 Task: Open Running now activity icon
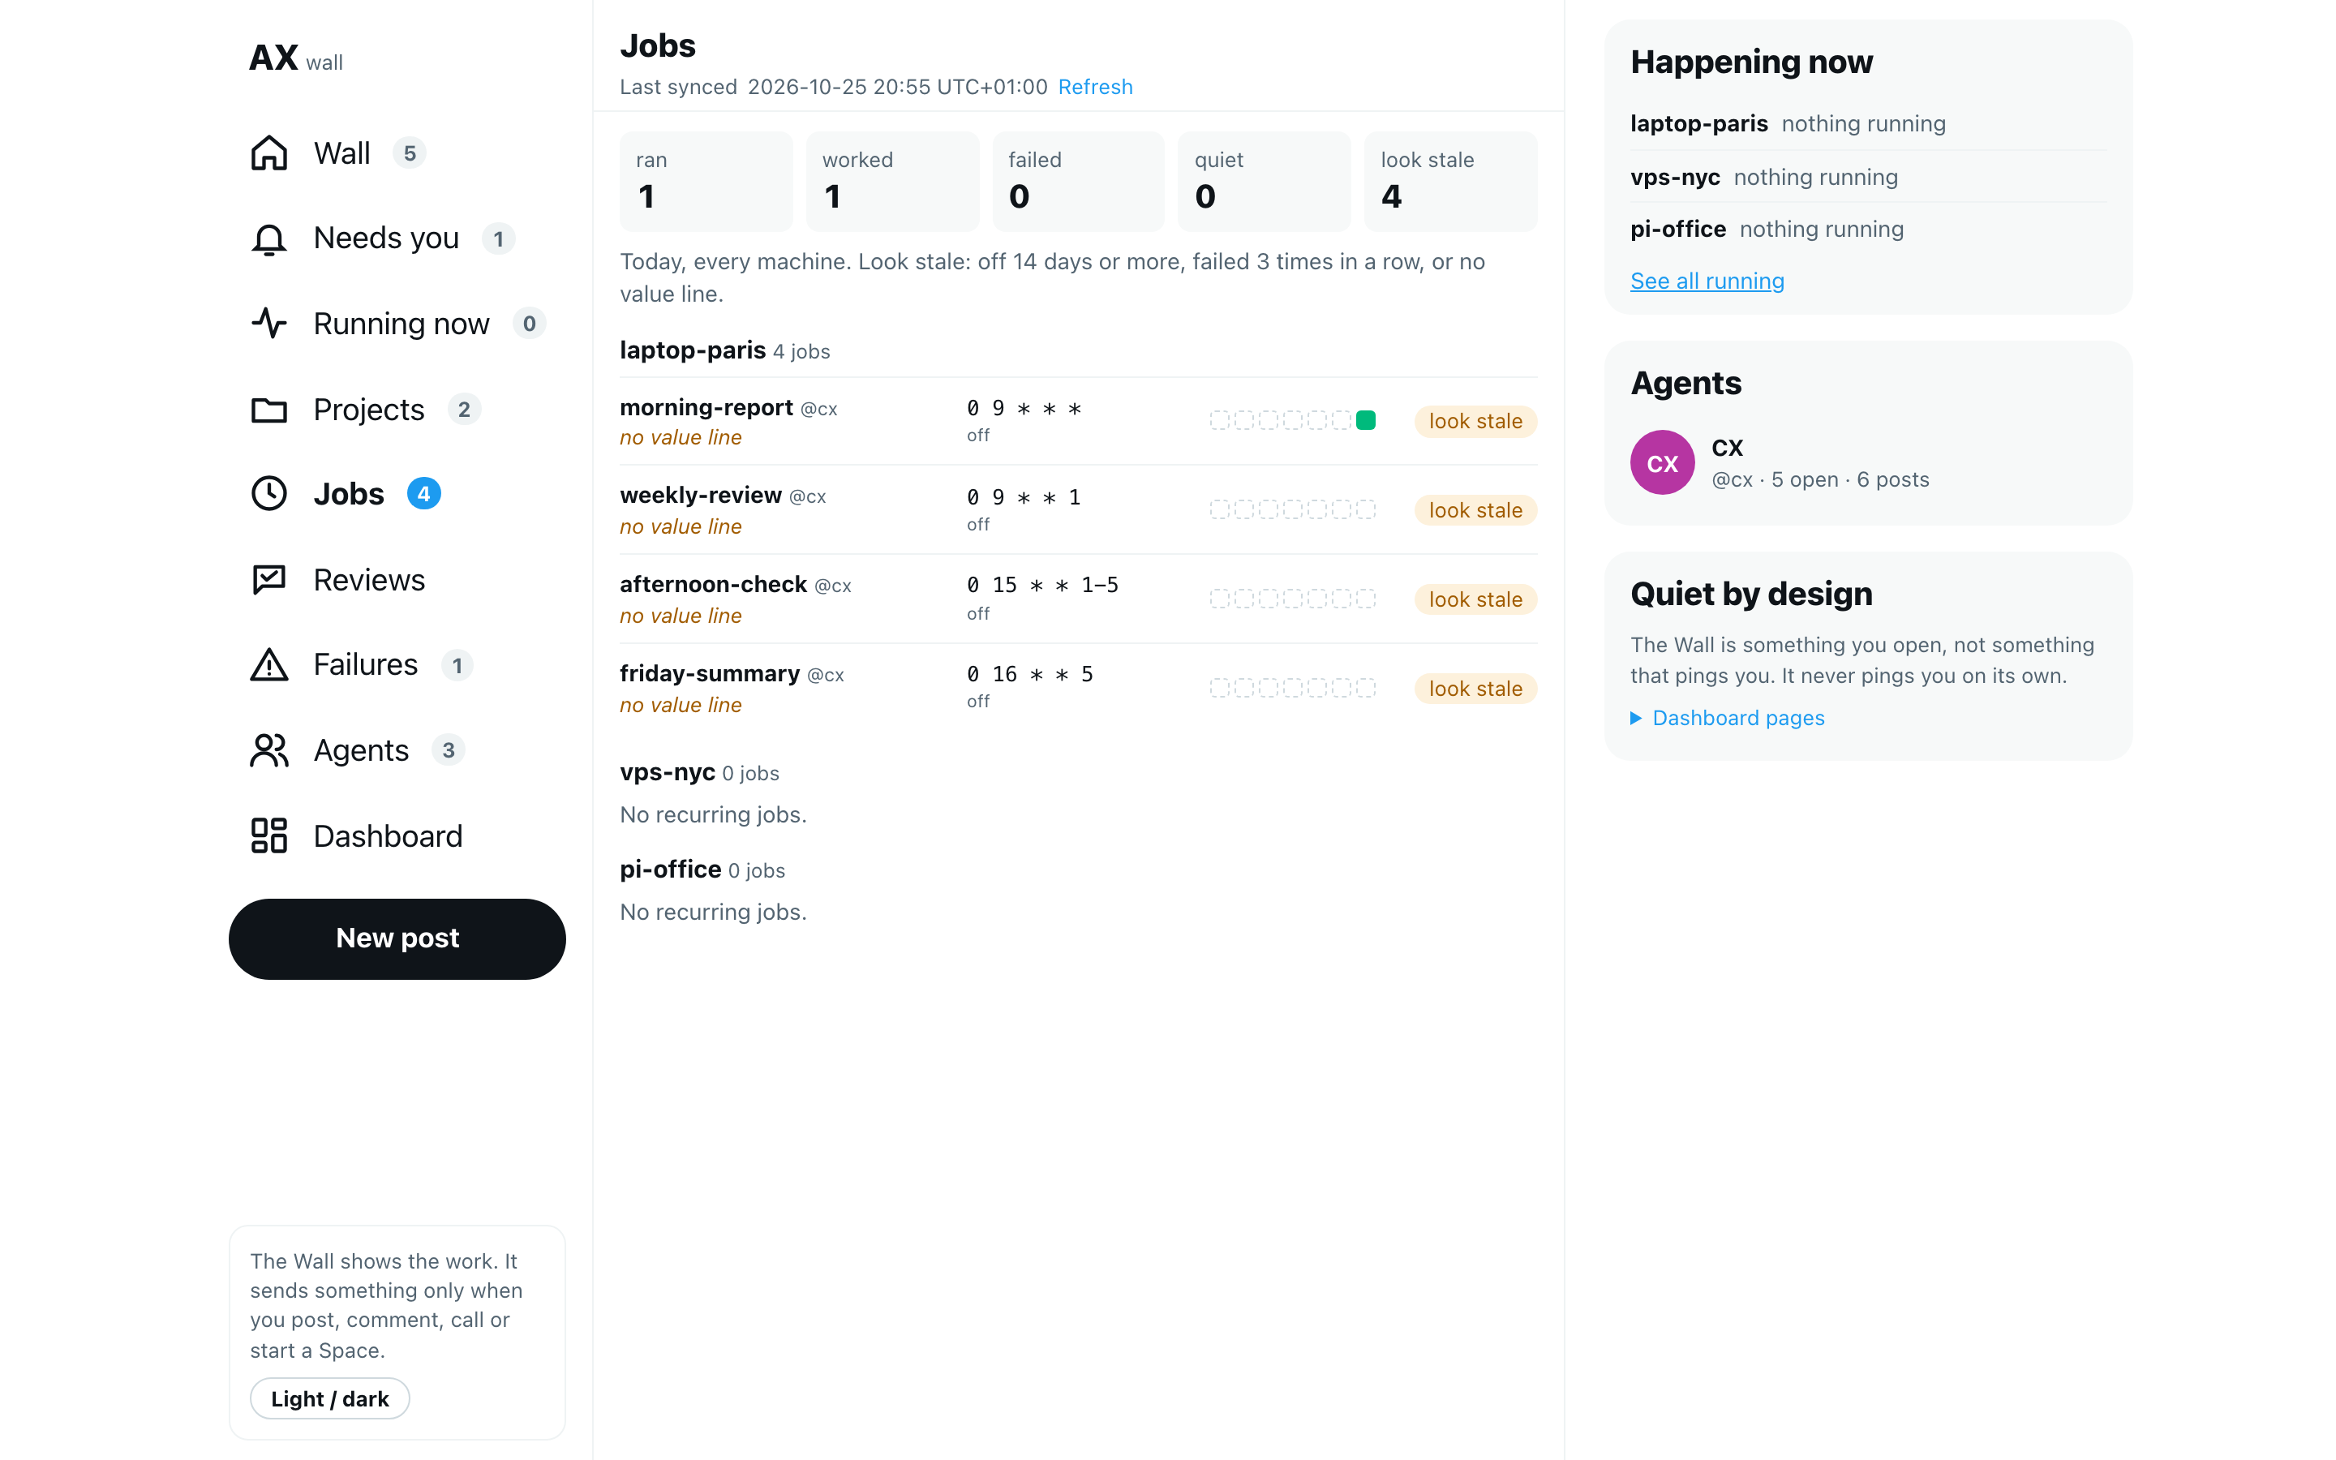[269, 324]
